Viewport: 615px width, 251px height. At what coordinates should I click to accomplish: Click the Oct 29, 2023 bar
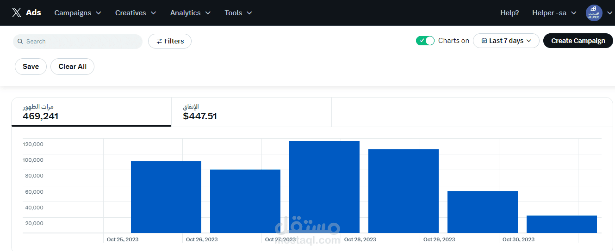pos(483,212)
